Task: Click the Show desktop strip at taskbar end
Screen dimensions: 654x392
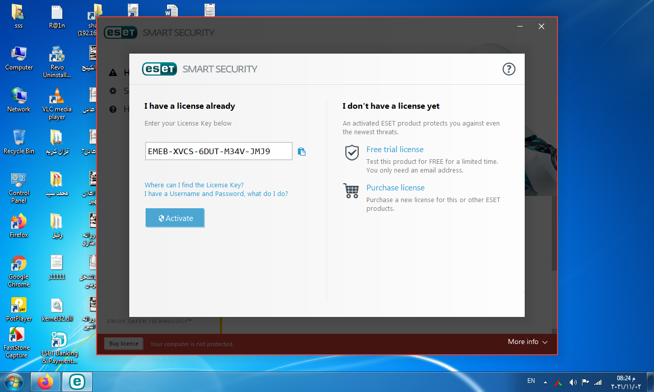Action: tap(650, 382)
